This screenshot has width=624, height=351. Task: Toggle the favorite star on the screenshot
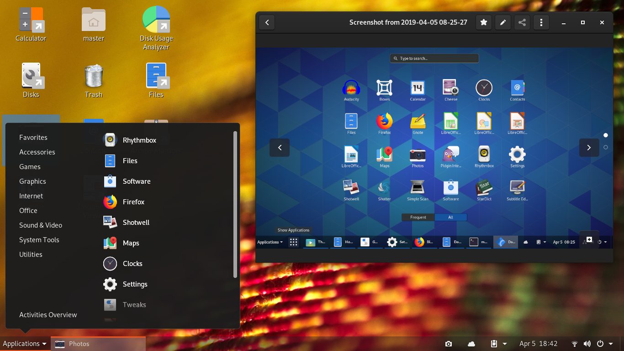click(x=484, y=22)
